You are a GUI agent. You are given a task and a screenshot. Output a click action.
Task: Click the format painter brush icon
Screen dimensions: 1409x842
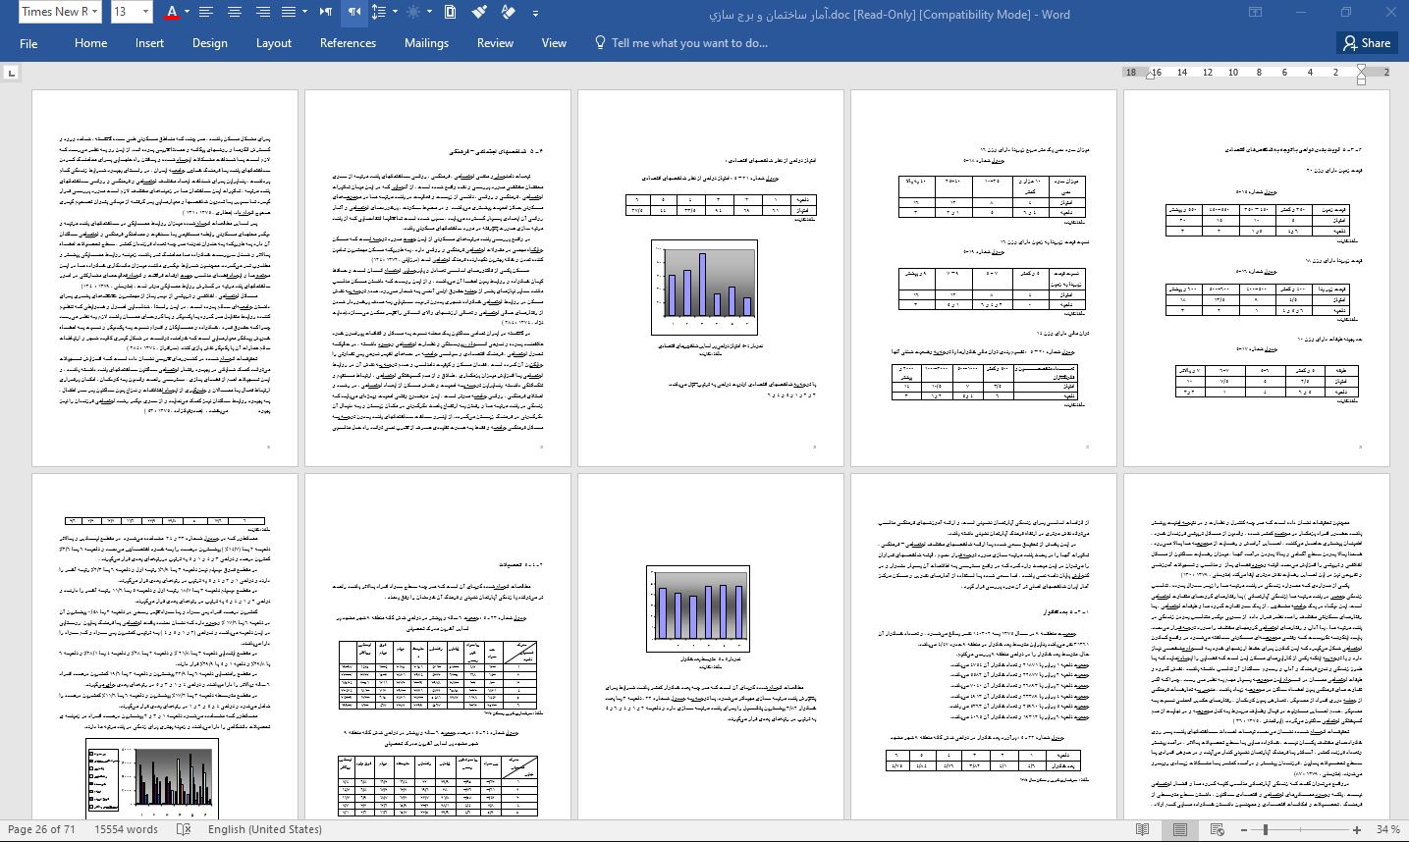(x=478, y=12)
